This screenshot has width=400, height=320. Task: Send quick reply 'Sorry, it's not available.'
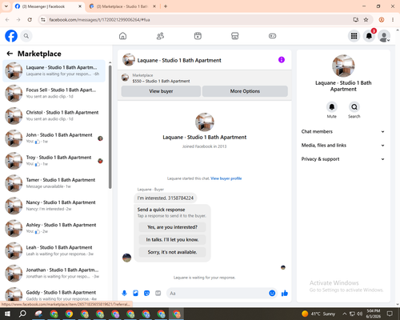[x=172, y=252]
